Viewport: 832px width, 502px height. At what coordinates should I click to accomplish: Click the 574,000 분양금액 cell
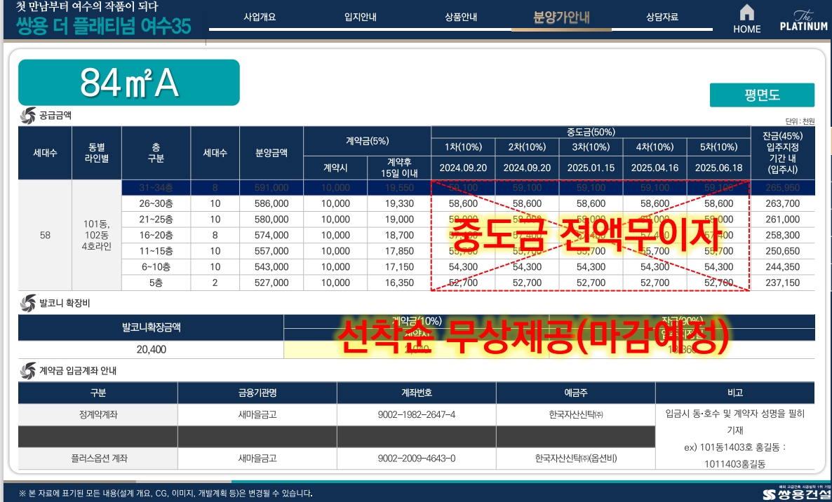[x=271, y=236]
